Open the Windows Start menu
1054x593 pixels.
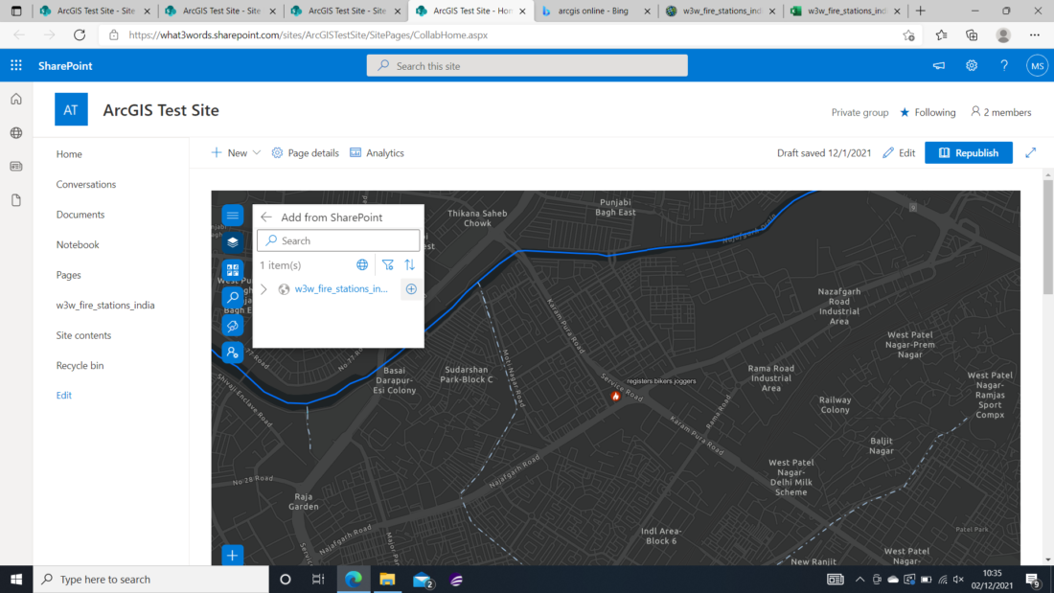click(16, 579)
